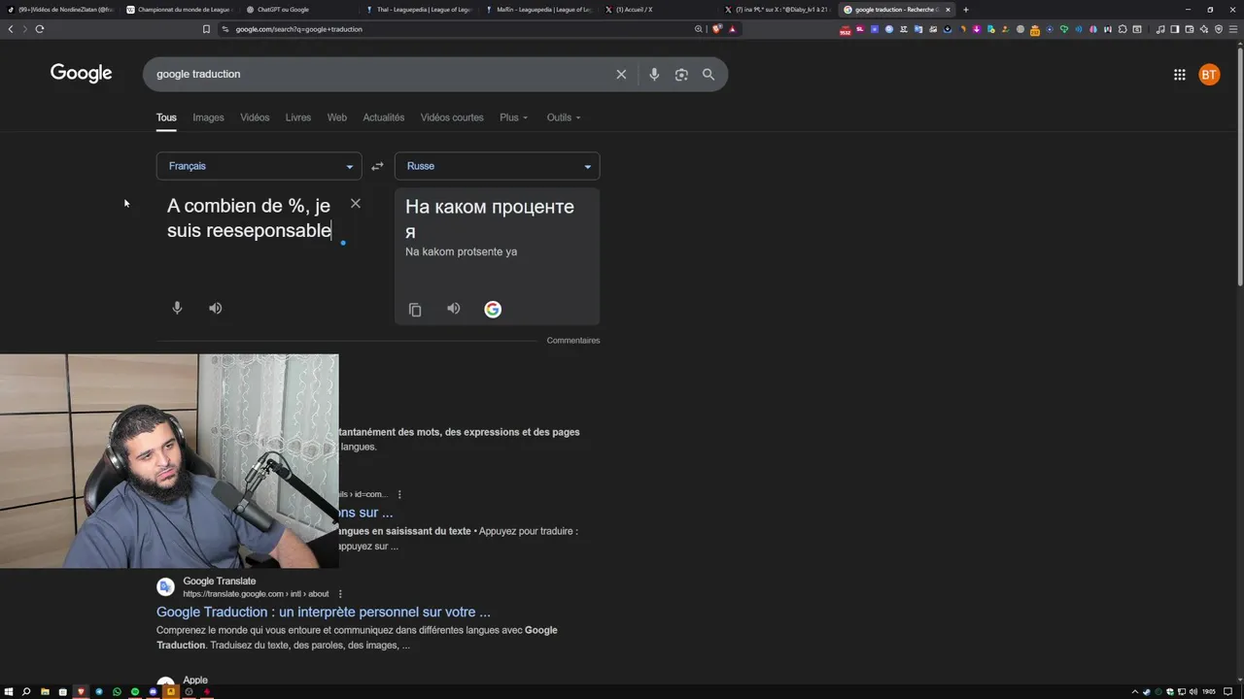Start a voice search via microphone icon
The width and height of the screenshot is (1244, 699).
pos(654,74)
